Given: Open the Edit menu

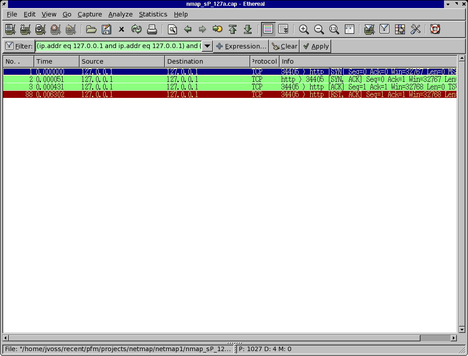Looking at the screenshot, I should point(29,14).
